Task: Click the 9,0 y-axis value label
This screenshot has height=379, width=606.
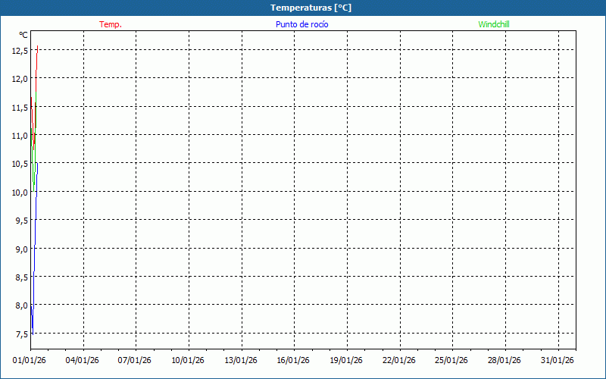Action: (20, 249)
